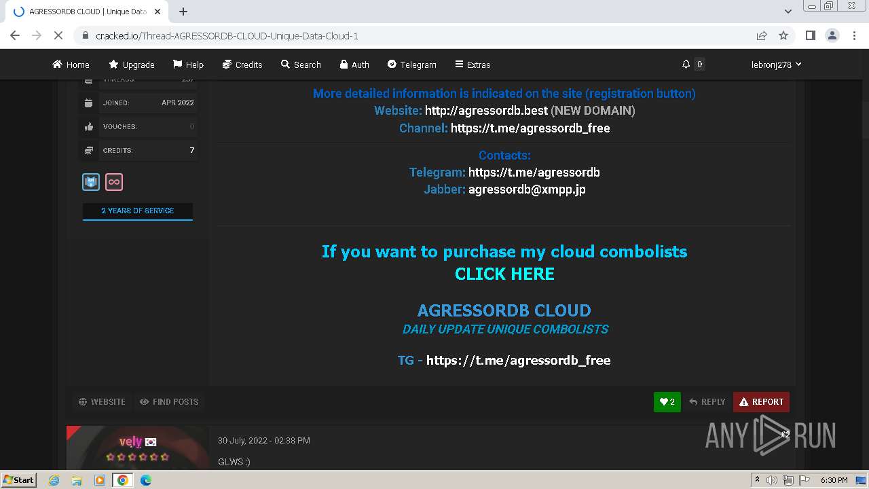Click the network tray icon
The image size is (869, 489).
click(788, 480)
